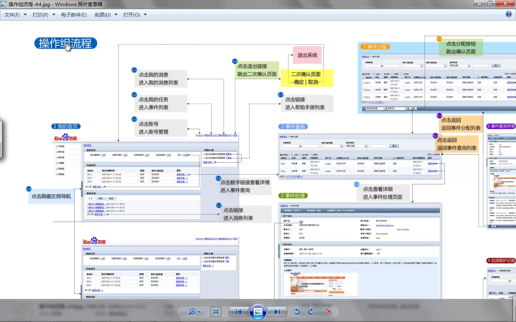The width and height of the screenshot is (516, 322).
Task: Click the 操作组流程 title in the image
Action: 66,43
